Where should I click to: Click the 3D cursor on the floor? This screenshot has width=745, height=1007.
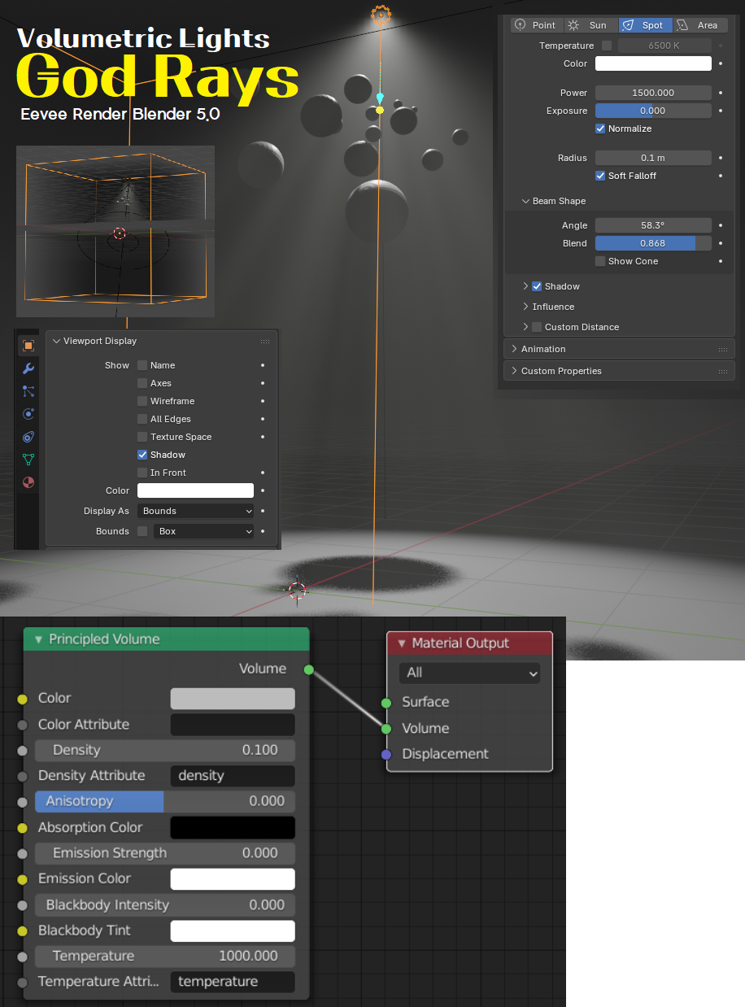tap(298, 591)
